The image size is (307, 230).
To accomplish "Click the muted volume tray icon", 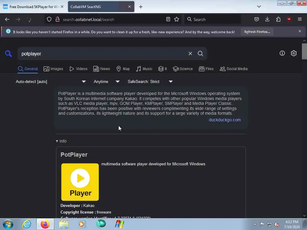I will click(277, 224).
